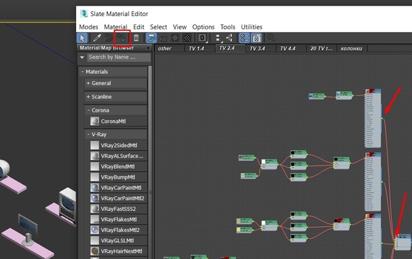
Task: Open the Modes menu
Action: [x=89, y=27]
